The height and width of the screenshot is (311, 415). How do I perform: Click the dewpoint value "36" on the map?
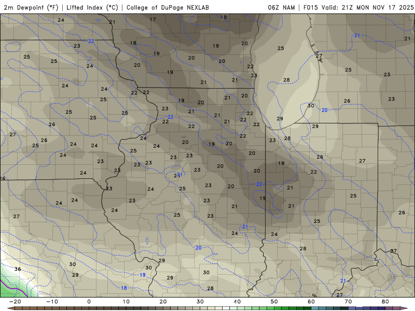(x=18, y=269)
